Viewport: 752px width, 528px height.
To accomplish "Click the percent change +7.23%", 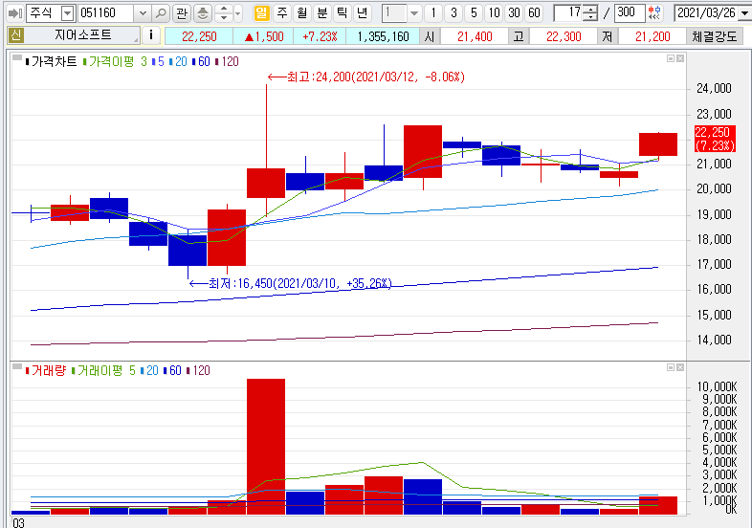I will tap(320, 36).
